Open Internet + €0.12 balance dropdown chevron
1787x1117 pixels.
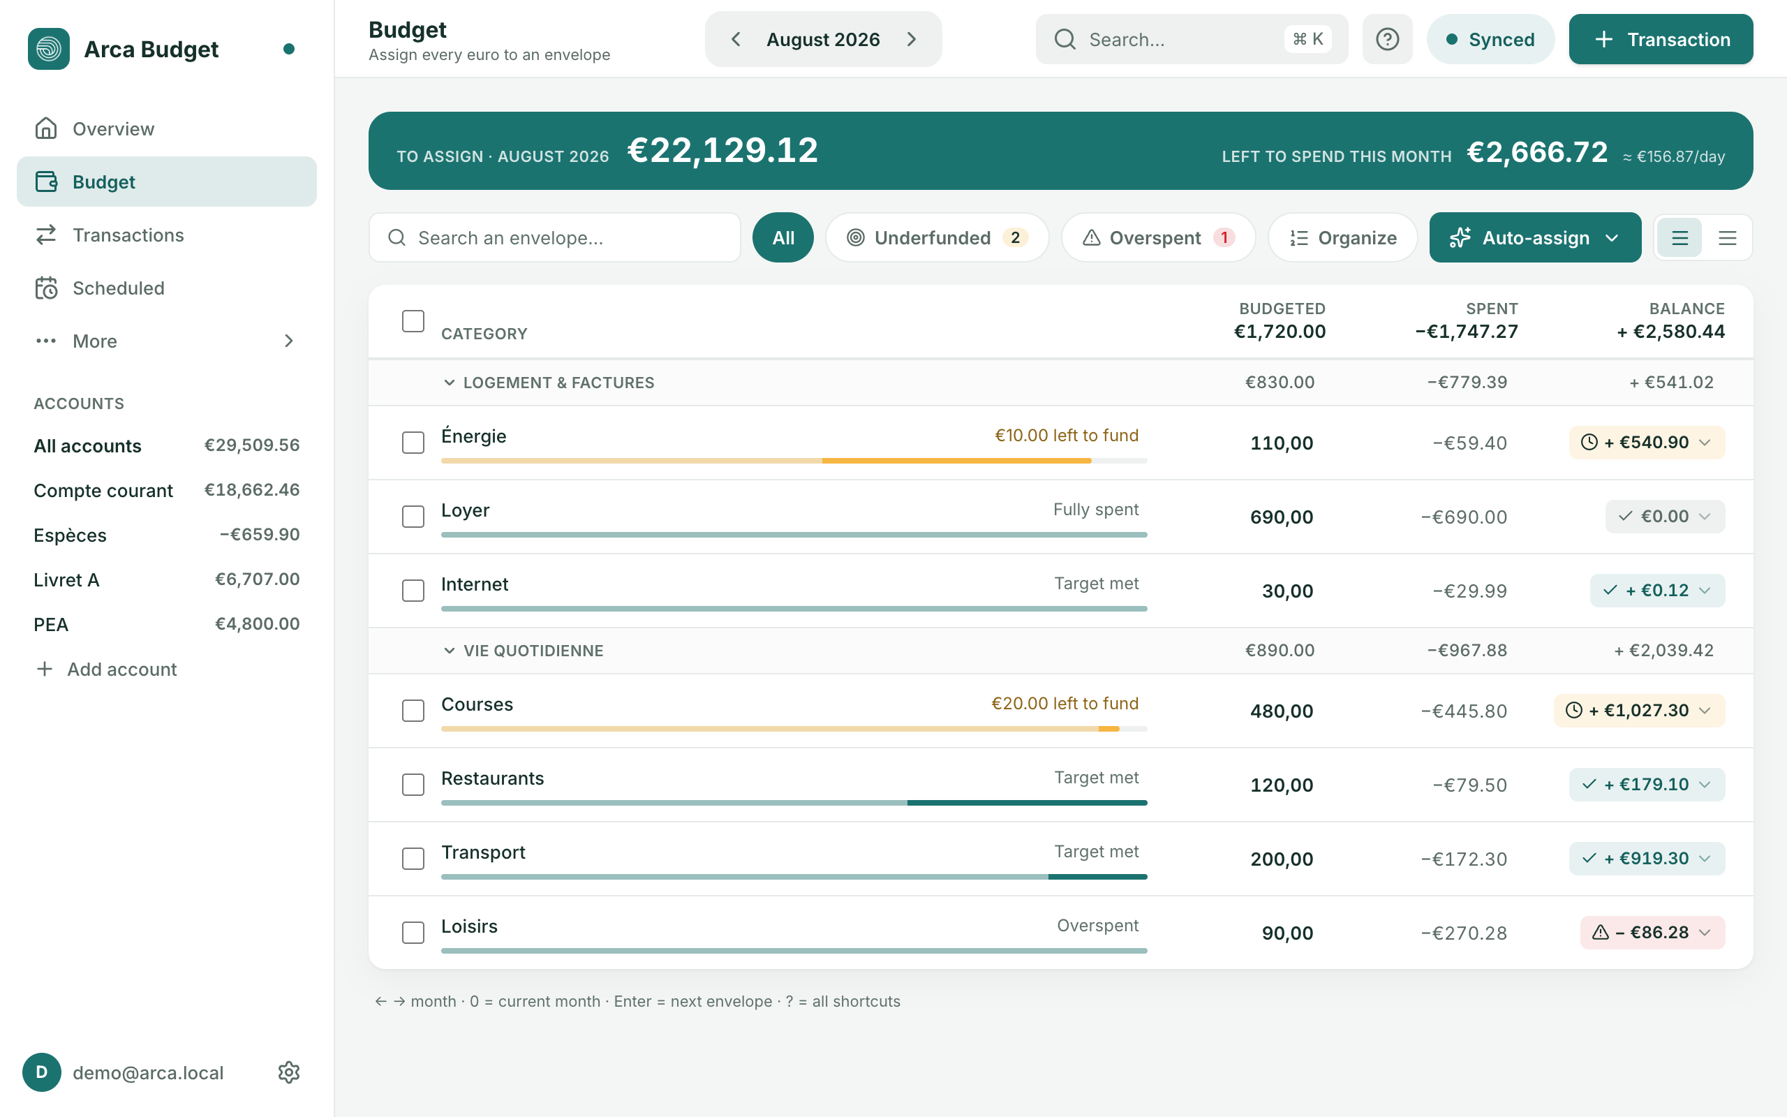1705,591
